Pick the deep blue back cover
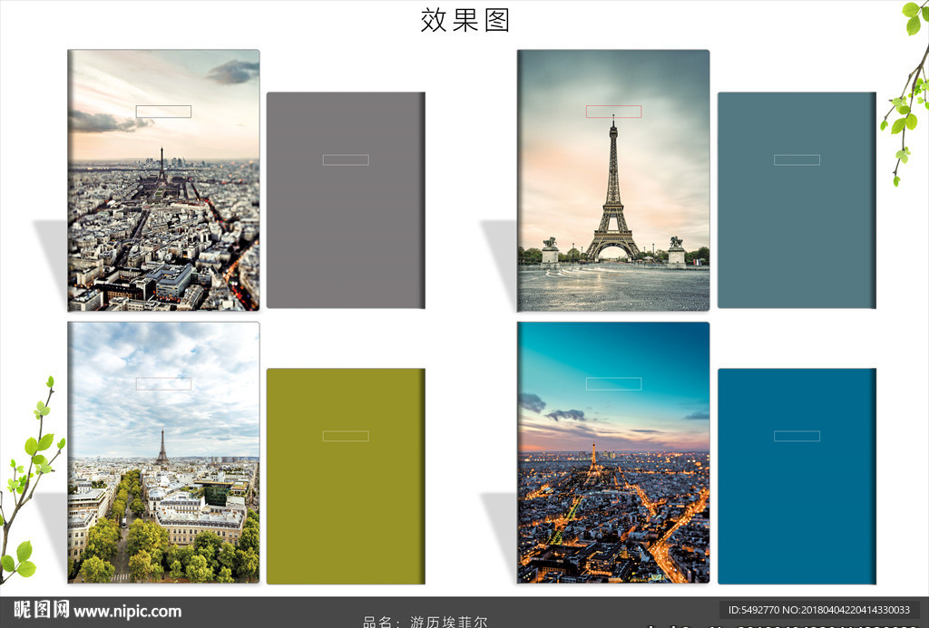 pyautogui.click(x=797, y=477)
